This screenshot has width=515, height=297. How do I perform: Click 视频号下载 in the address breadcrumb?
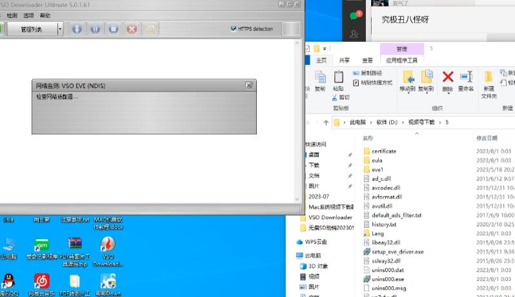pos(421,122)
